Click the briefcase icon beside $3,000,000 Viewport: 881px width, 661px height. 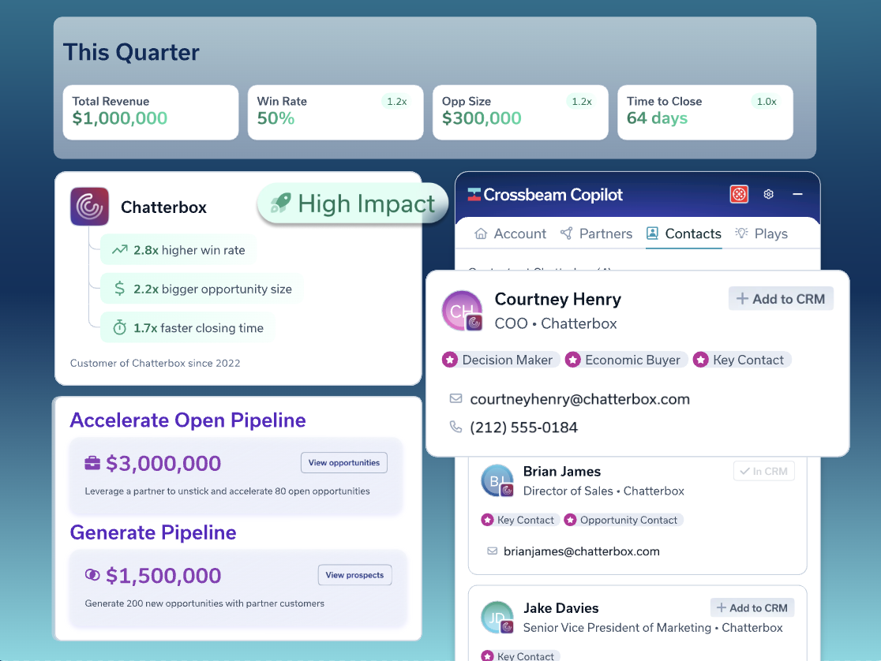(92, 463)
